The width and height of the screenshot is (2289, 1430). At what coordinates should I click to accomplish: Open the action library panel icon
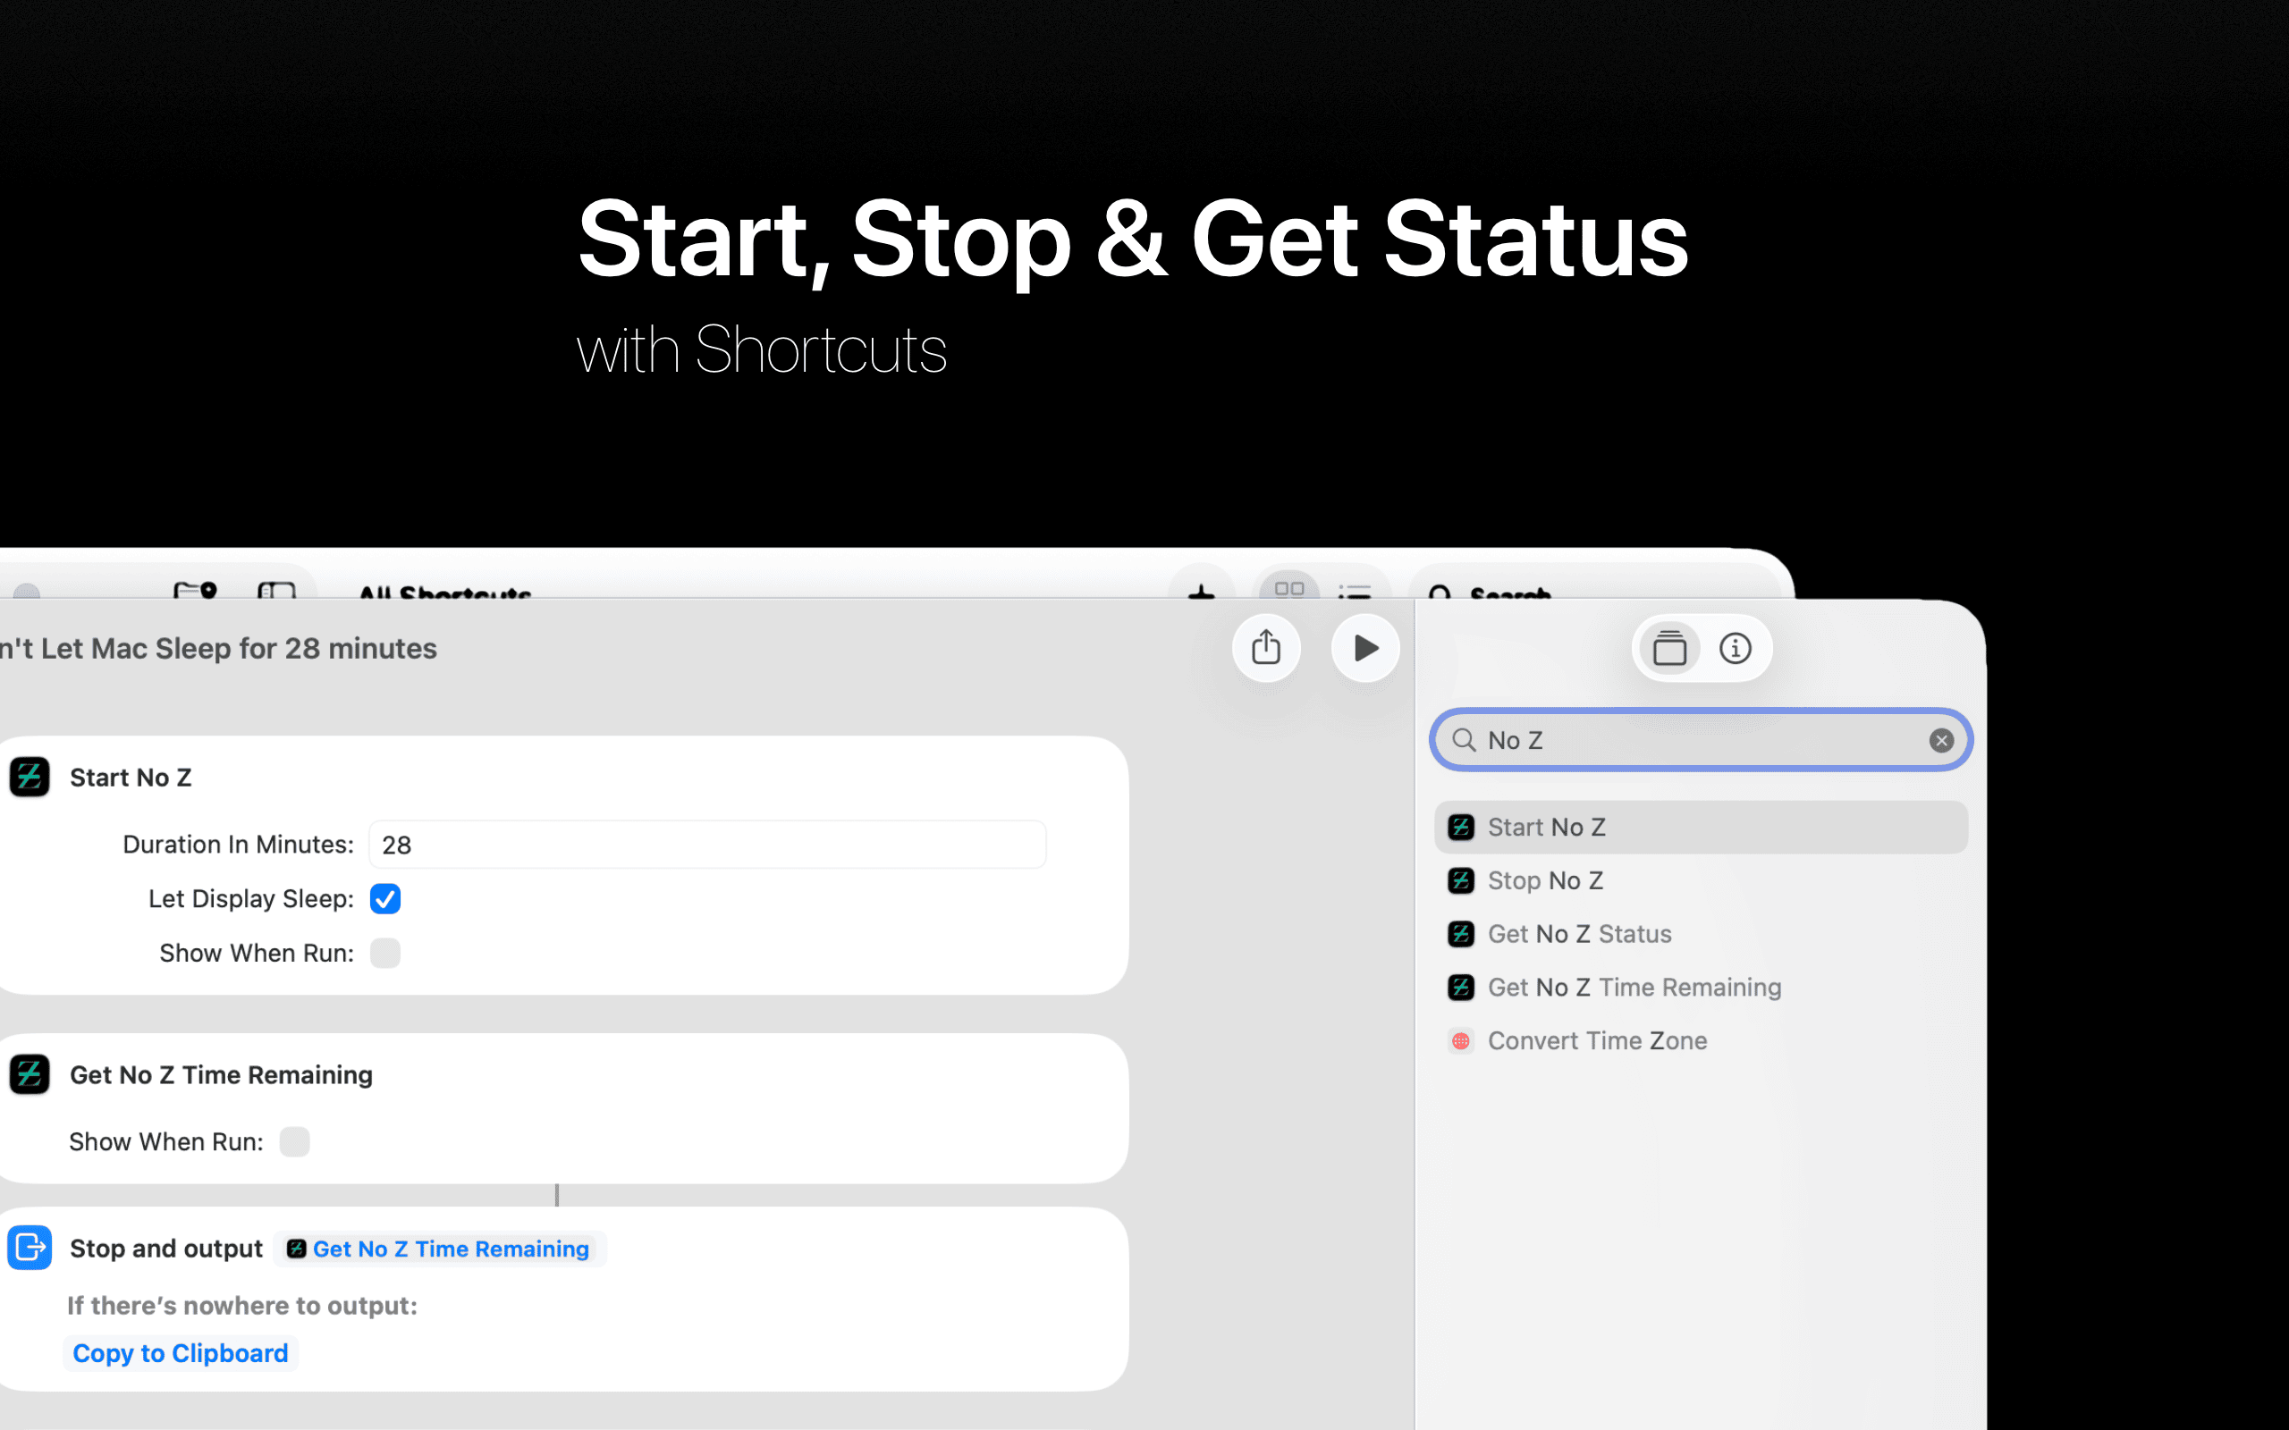click(1669, 649)
